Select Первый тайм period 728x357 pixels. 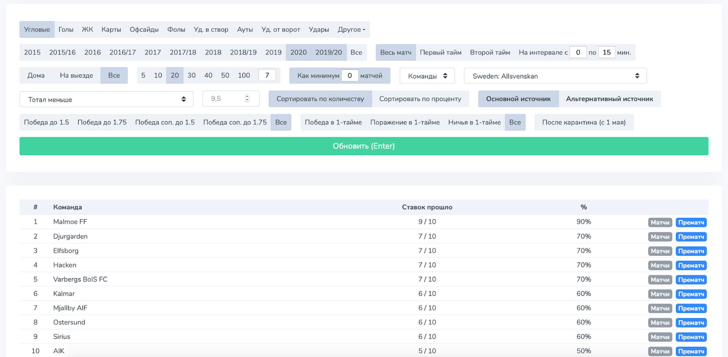pos(441,52)
